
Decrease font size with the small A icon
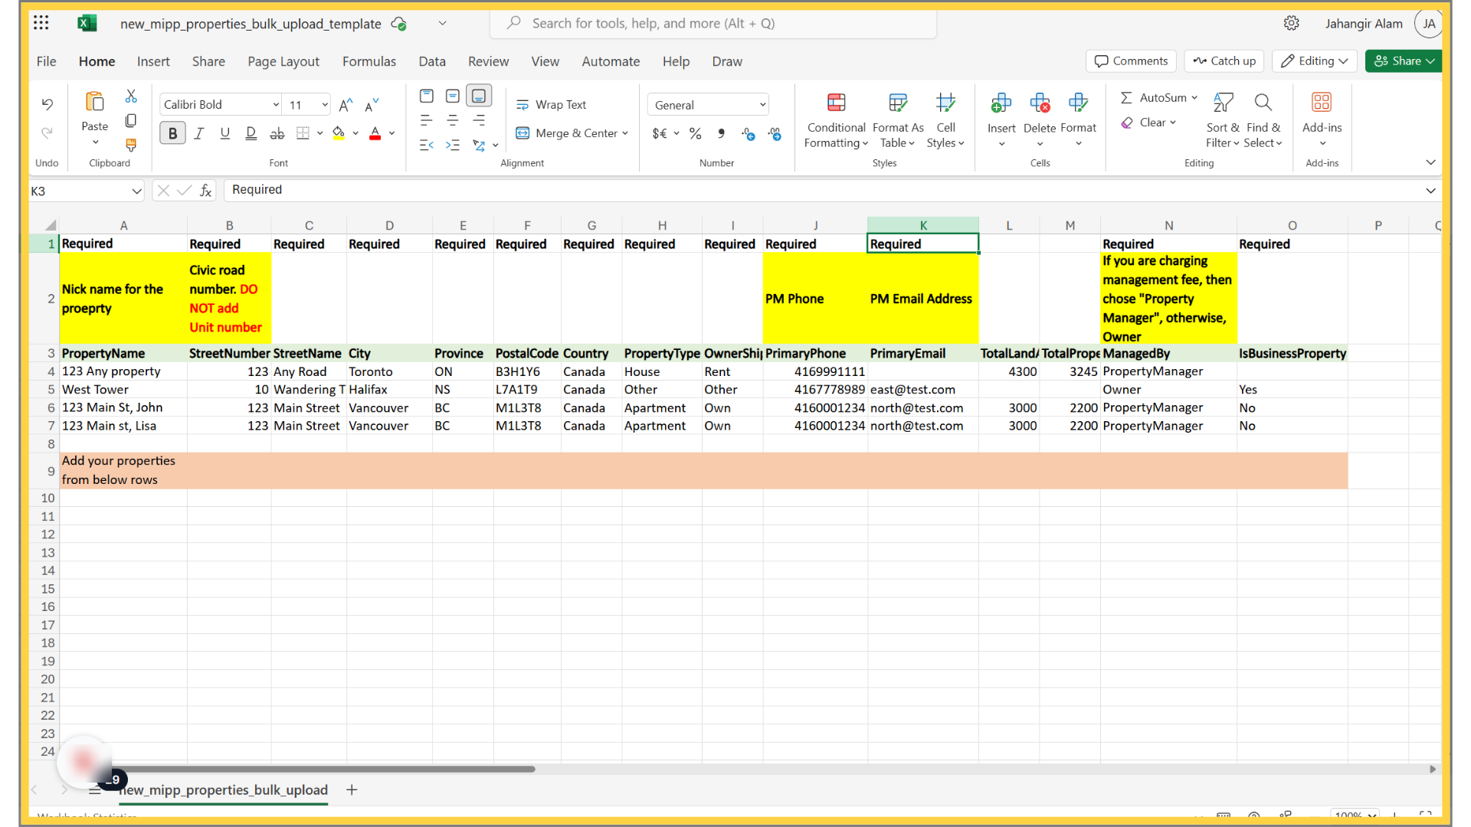[372, 105]
